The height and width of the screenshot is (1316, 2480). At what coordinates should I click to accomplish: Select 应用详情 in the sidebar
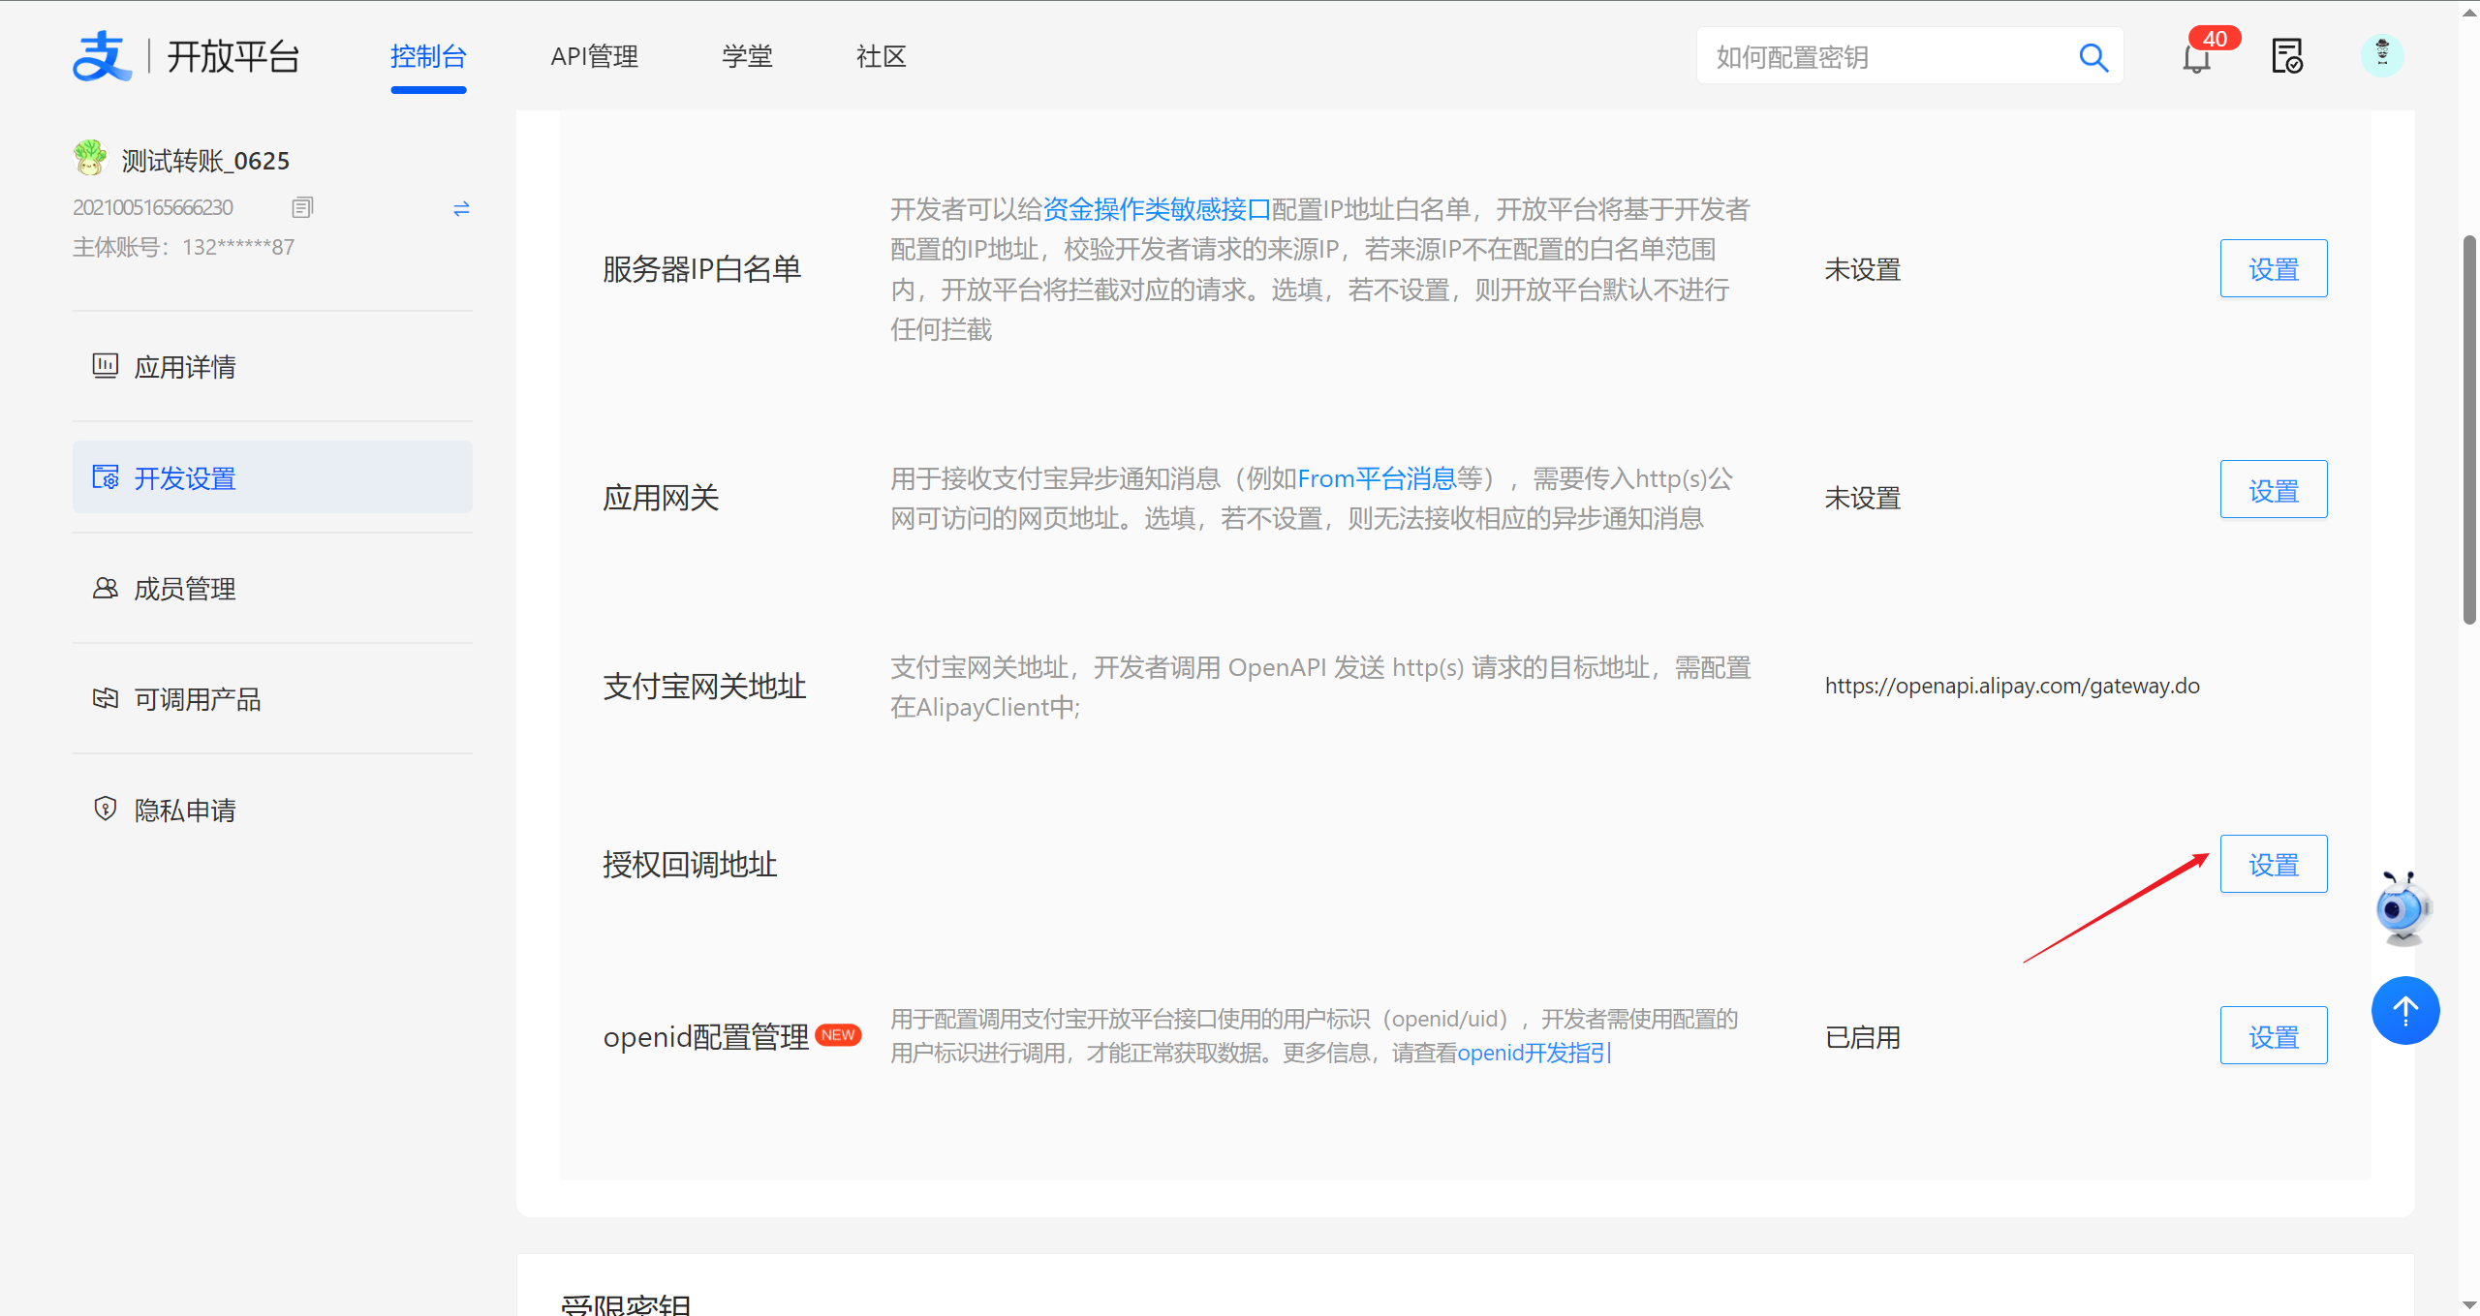coord(272,366)
